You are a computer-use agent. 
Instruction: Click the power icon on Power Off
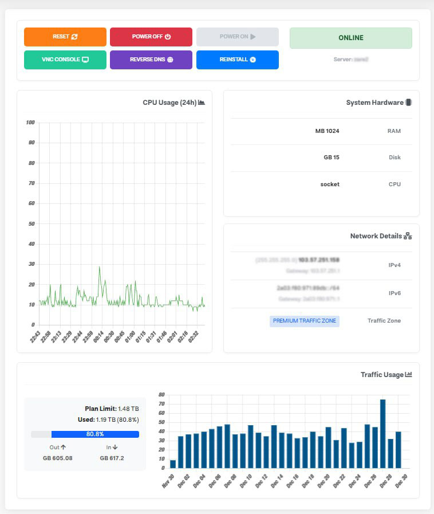(x=168, y=37)
